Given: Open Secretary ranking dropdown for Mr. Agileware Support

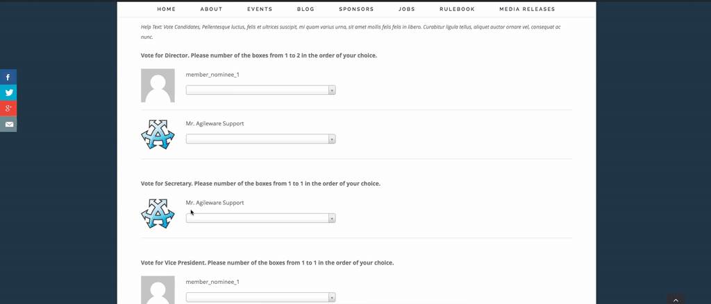Looking at the screenshot, I should [260, 218].
